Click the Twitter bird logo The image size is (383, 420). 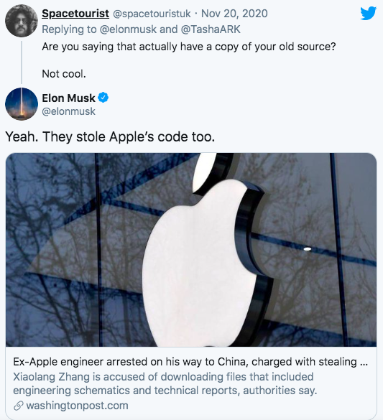(368, 14)
